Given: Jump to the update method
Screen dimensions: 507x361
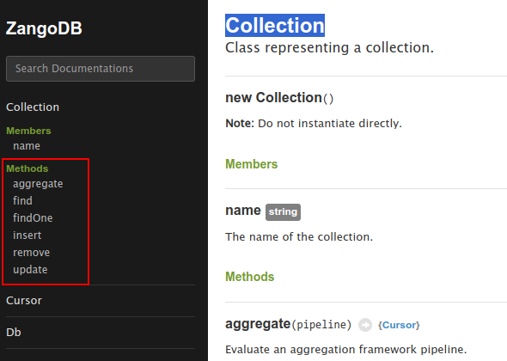Looking at the screenshot, I should coord(30,269).
